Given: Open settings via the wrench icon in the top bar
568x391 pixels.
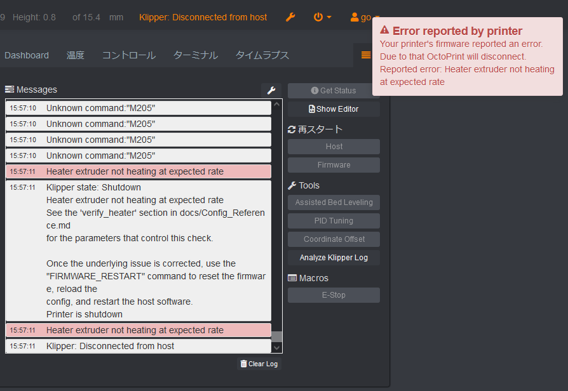Looking at the screenshot, I should point(290,17).
